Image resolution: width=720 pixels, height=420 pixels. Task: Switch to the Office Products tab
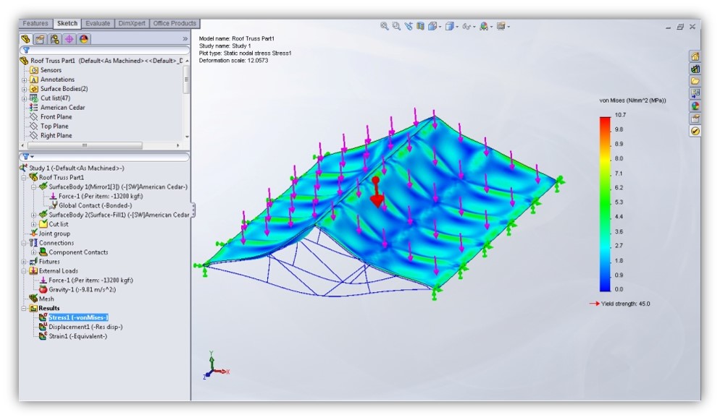click(175, 23)
